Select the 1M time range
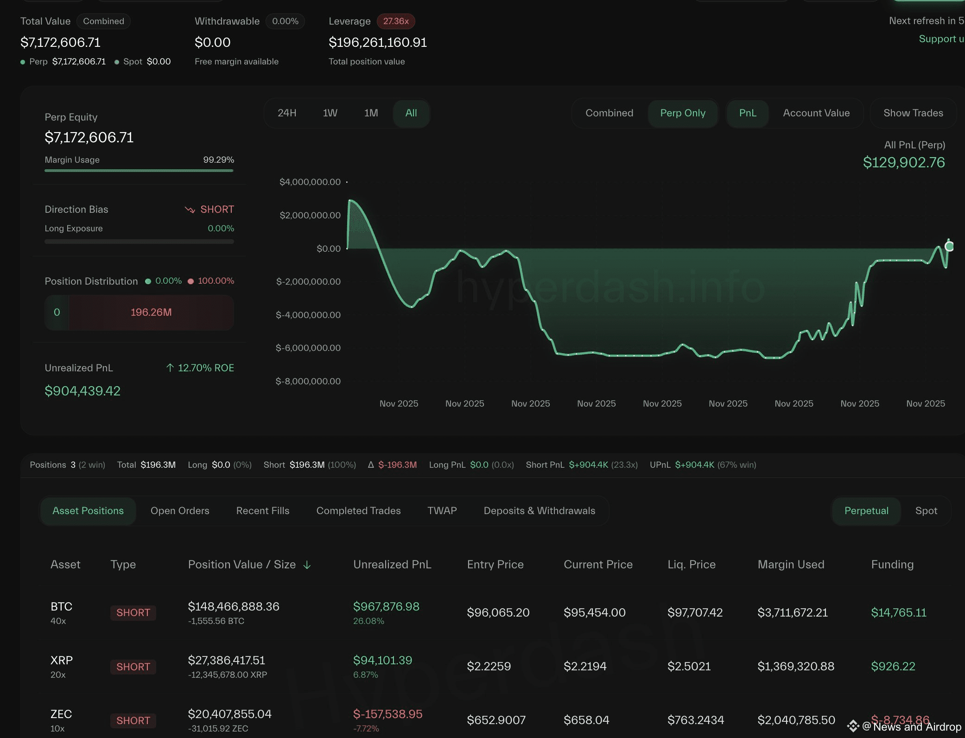Image resolution: width=965 pixels, height=738 pixels. [371, 113]
